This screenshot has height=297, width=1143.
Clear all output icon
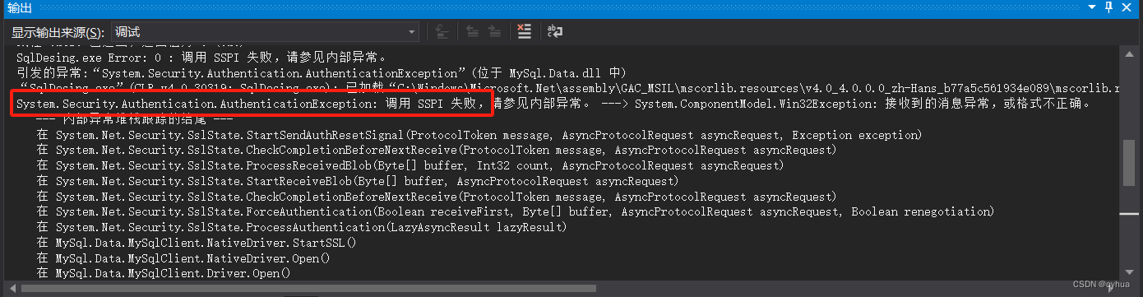[x=525, y=32]
